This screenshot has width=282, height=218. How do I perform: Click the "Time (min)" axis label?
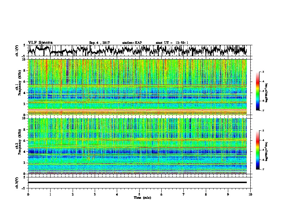tap(142, 198)
